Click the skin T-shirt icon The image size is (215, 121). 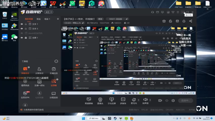(x=173, y=12)
